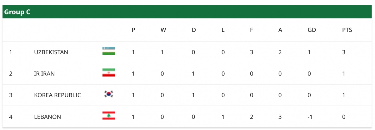Image resolution: width=375 pixels, height=130 pixels.
Task: Select the LEBANON team name
Action: [x=47, y=117]
